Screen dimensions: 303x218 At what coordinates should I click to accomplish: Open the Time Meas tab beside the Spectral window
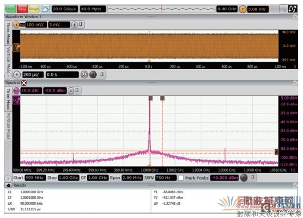[x=8, y=99]
